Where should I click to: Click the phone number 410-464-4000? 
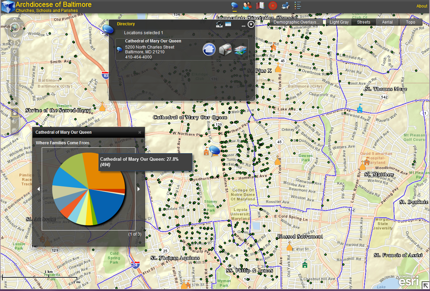(138, 57)
